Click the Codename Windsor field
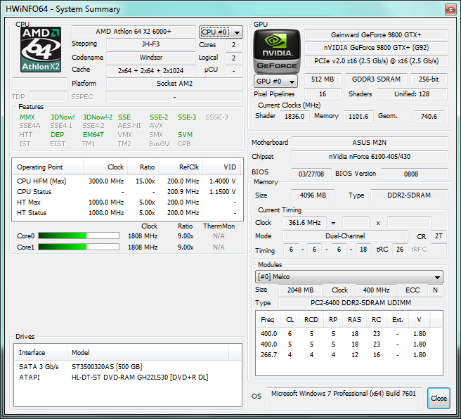This screenshot has width=461, height=419. click(x=151, y=58)
